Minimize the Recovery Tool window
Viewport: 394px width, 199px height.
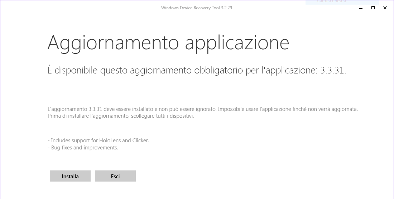[x=361, y=8]
